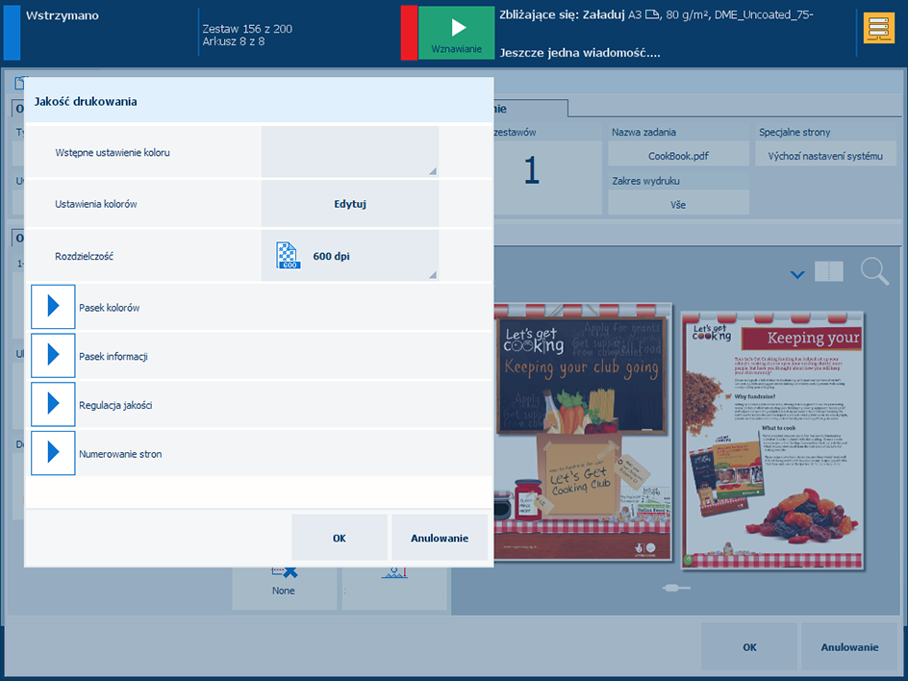Resume printing with the Wznawianie play button
The height and width of the screenshot is (681, 908).
456,33
